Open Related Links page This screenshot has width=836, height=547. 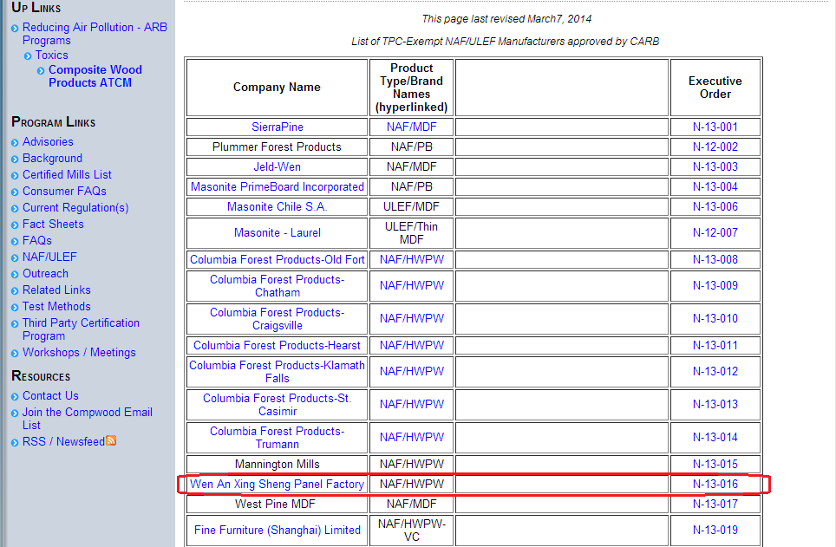tap(56, 290)
